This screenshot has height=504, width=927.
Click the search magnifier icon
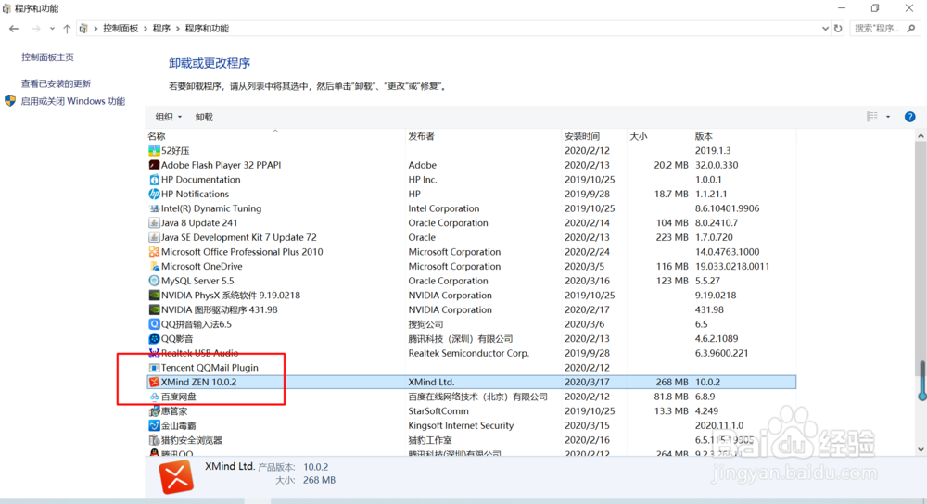point(911,29)
